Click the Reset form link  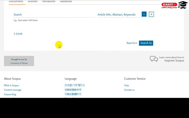[x=132, y=43]
